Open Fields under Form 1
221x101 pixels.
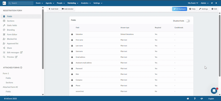pyautogui.click(x=8, y=78)
